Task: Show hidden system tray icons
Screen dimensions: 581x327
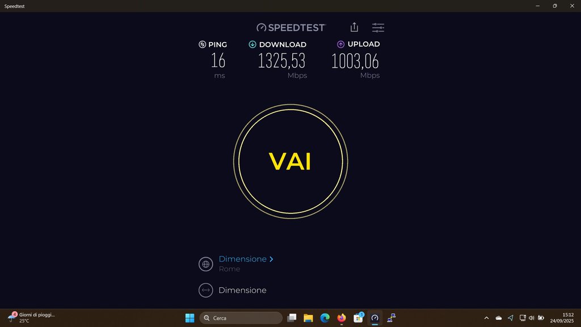Action: (486, 318)
